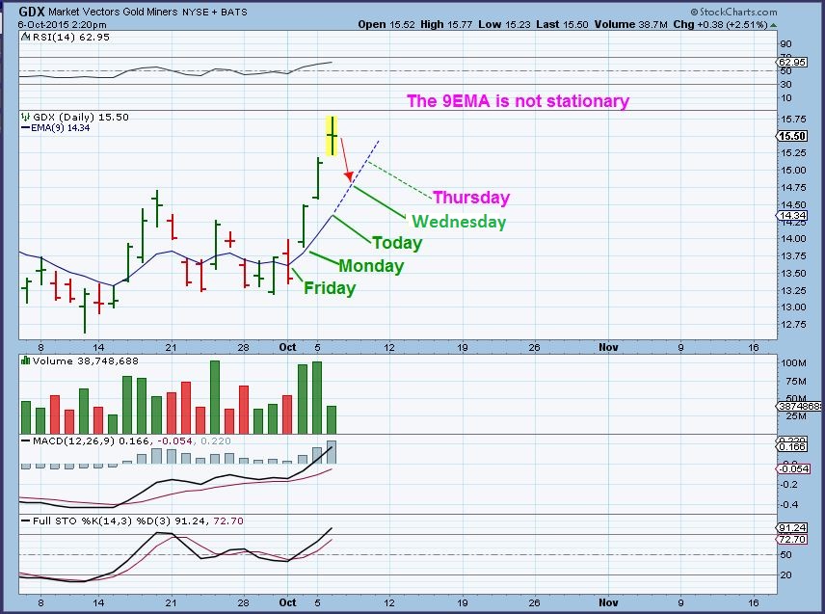Viewport: 825px width, 614px height.
Task: Click the Nov label on the date axis
Action: coord(607,347)
